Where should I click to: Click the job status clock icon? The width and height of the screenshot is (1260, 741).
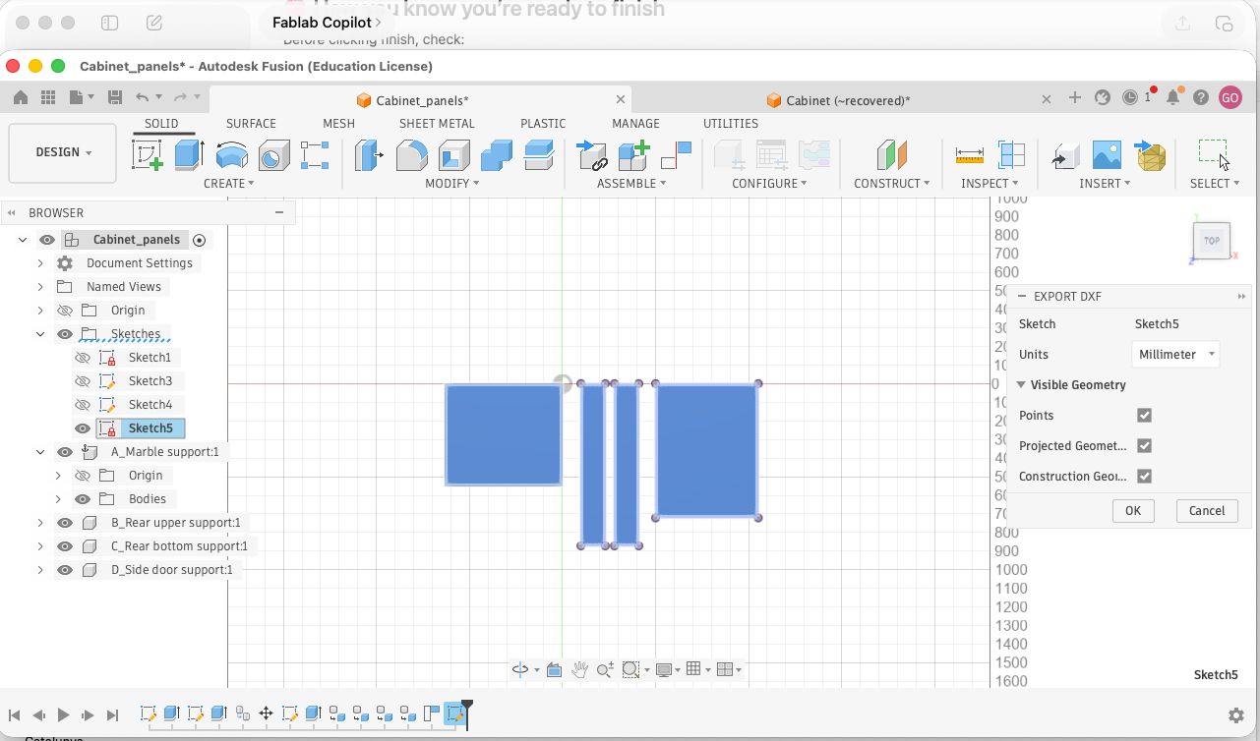click(x=1130, y=97)
